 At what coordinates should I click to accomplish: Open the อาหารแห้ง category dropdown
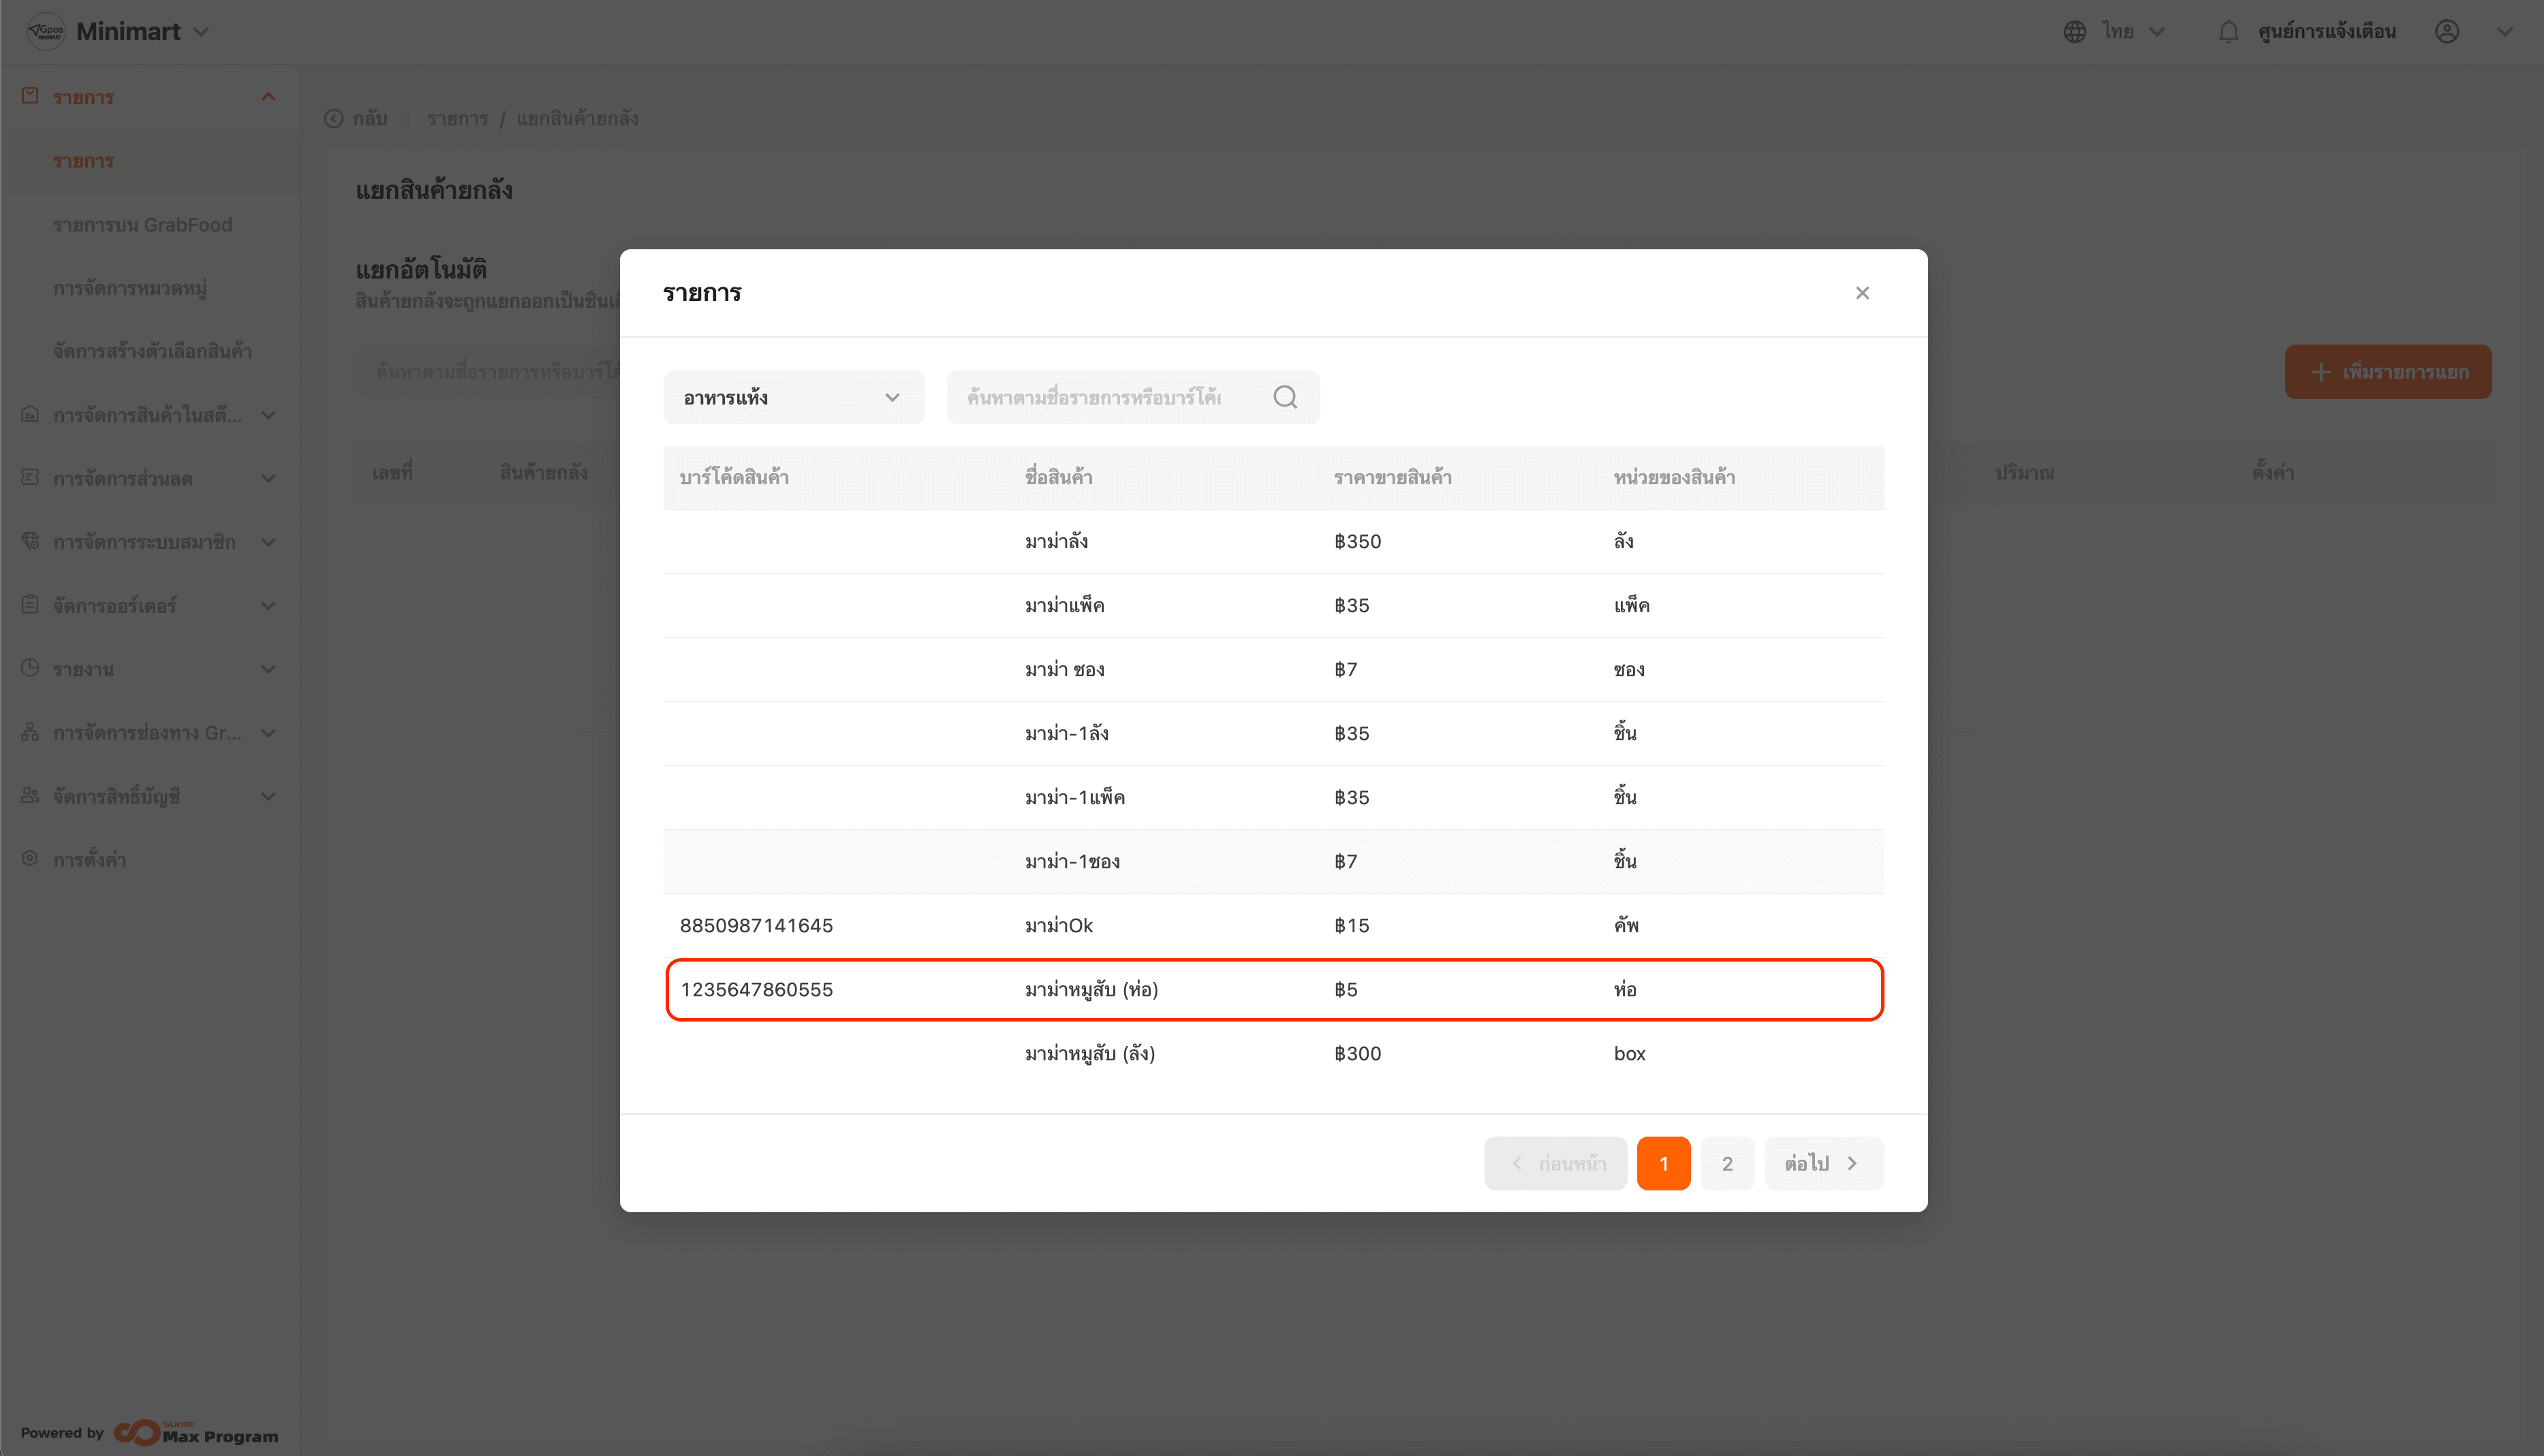(793, 397)
